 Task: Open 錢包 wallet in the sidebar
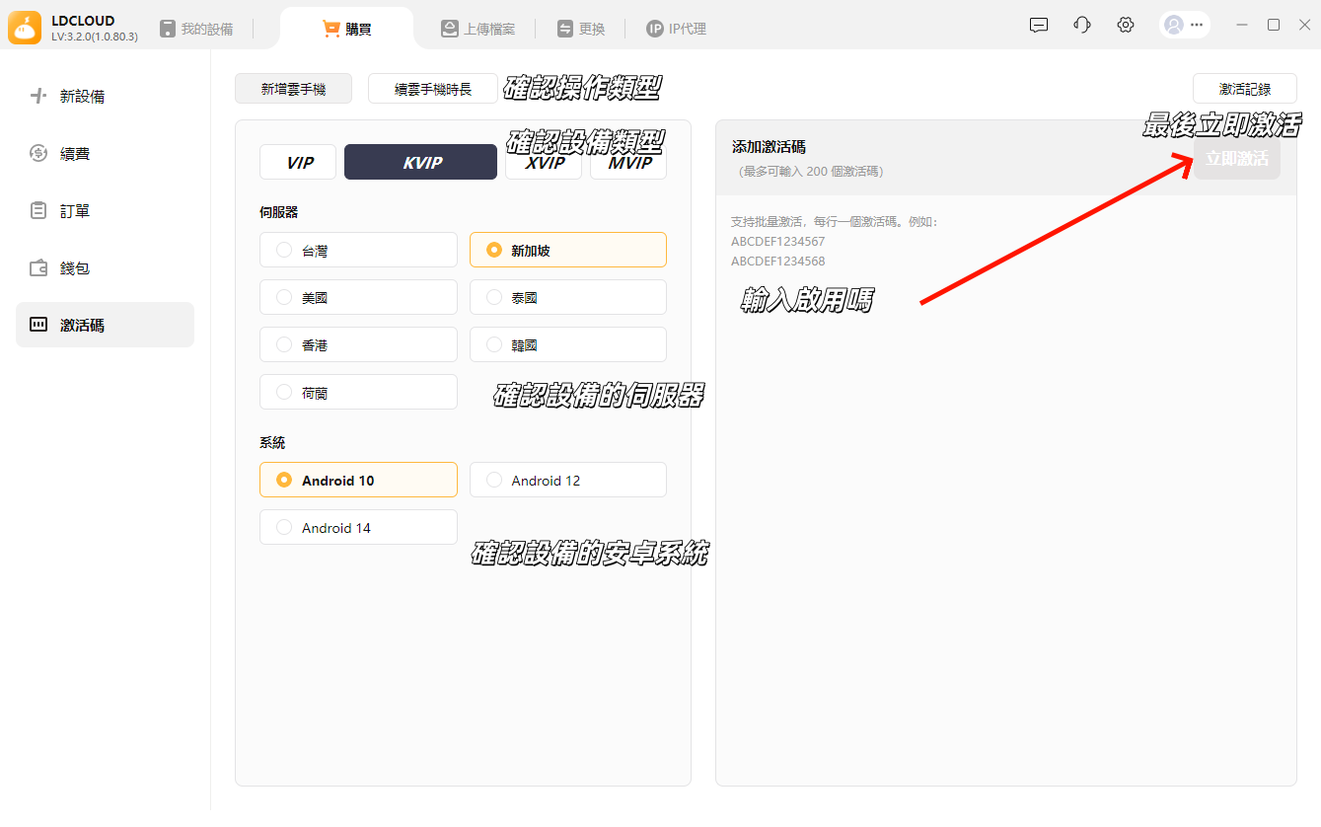pos(75,268)
